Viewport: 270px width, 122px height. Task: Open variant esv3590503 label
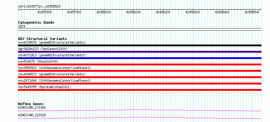(x=55, y=68)
